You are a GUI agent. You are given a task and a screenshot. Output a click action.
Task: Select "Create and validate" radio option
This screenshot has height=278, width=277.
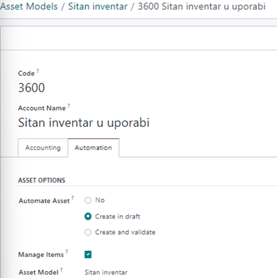pyautogui.click(x=88, y=232)
